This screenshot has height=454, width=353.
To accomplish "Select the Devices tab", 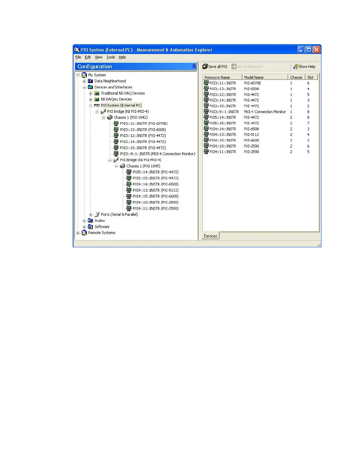I will pos(210,236).
